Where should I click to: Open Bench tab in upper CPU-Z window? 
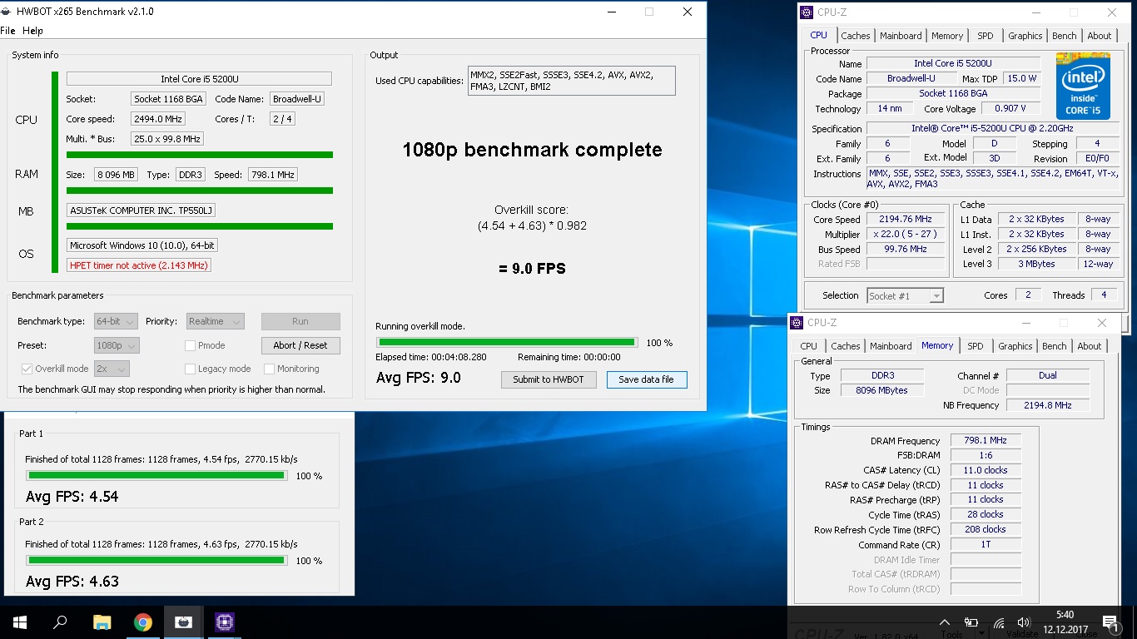[1065, 36]
